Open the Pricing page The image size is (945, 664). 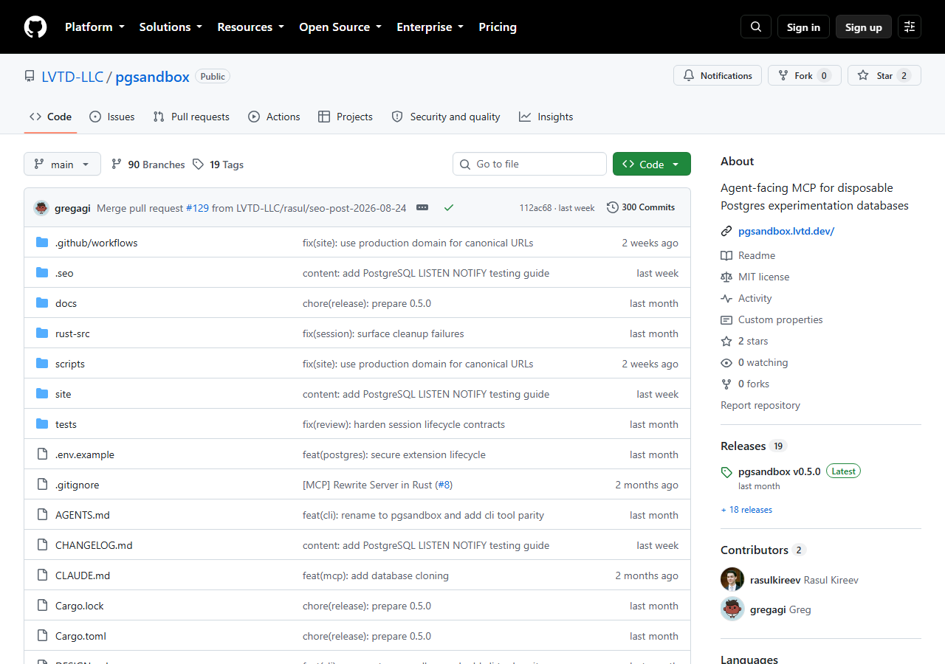point(498,27)
